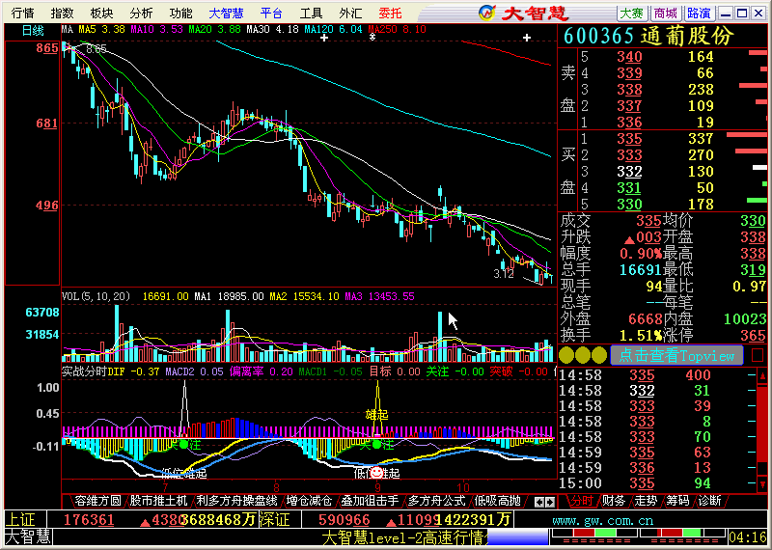The height and width of the screenshot is (550, 772).
Task: Open the 板块 menu
Action: 101,13
